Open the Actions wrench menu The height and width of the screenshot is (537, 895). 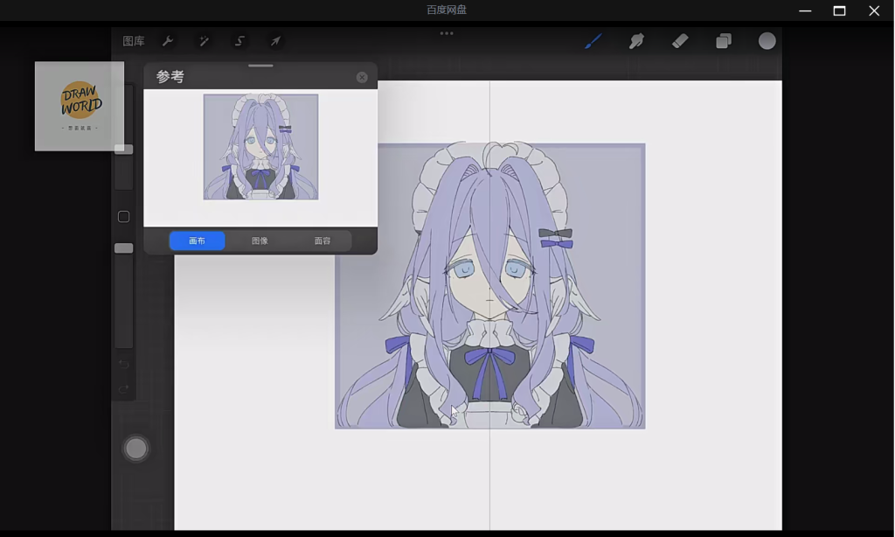click(x=168, y=41)
